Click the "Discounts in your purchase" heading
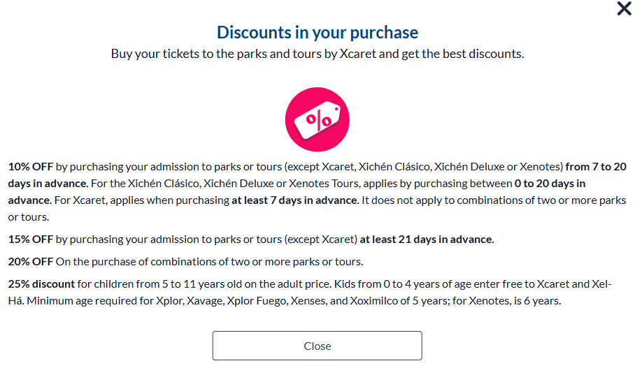Image resolution: width=642 pixels, height=368 pixels. (x=317, y=32)
